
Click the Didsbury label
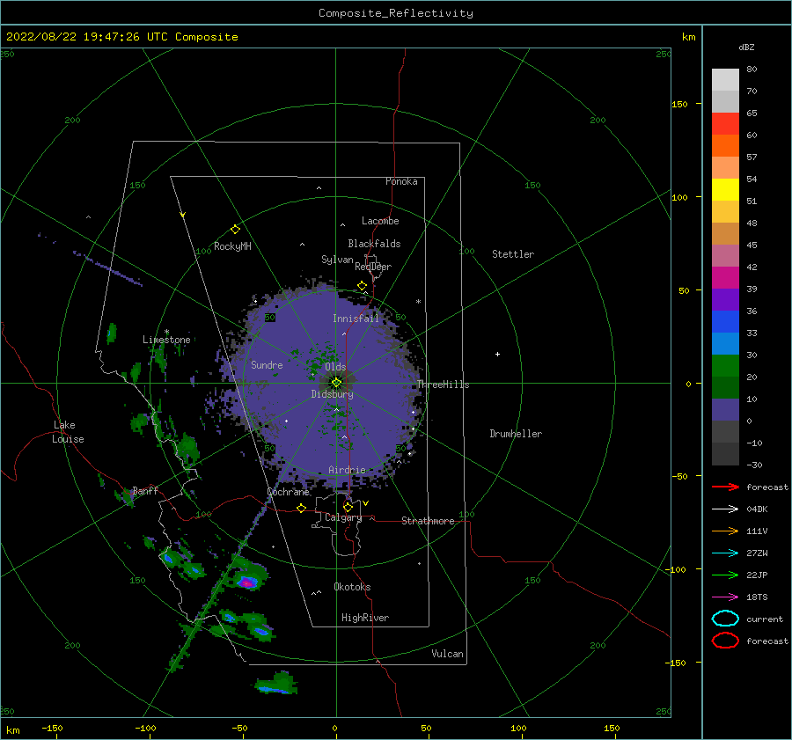pyautogui.click(x=332, y=394)
